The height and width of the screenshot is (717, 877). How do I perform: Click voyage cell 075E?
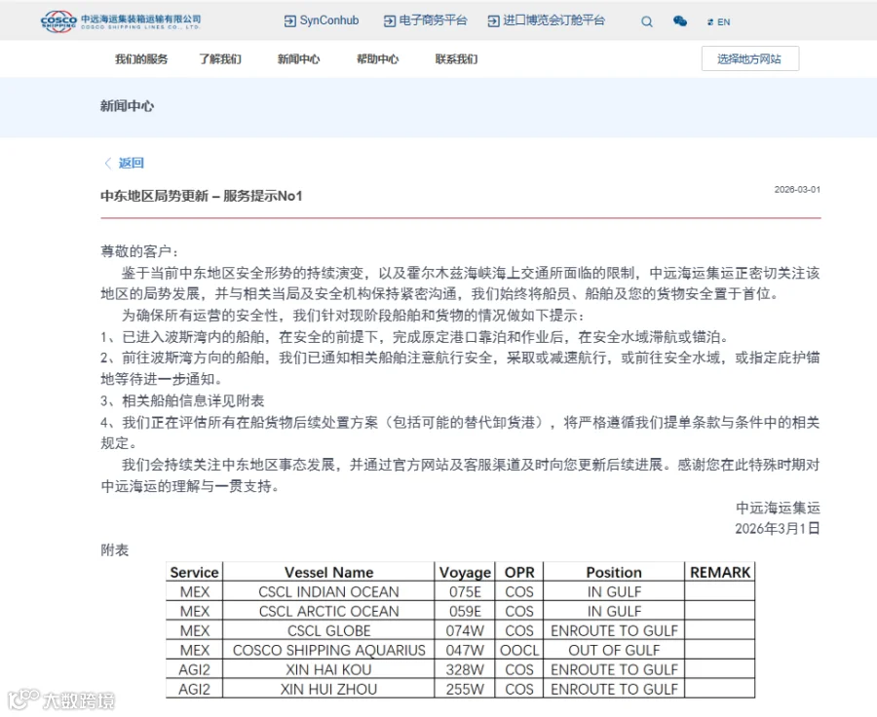click(465, 591)
